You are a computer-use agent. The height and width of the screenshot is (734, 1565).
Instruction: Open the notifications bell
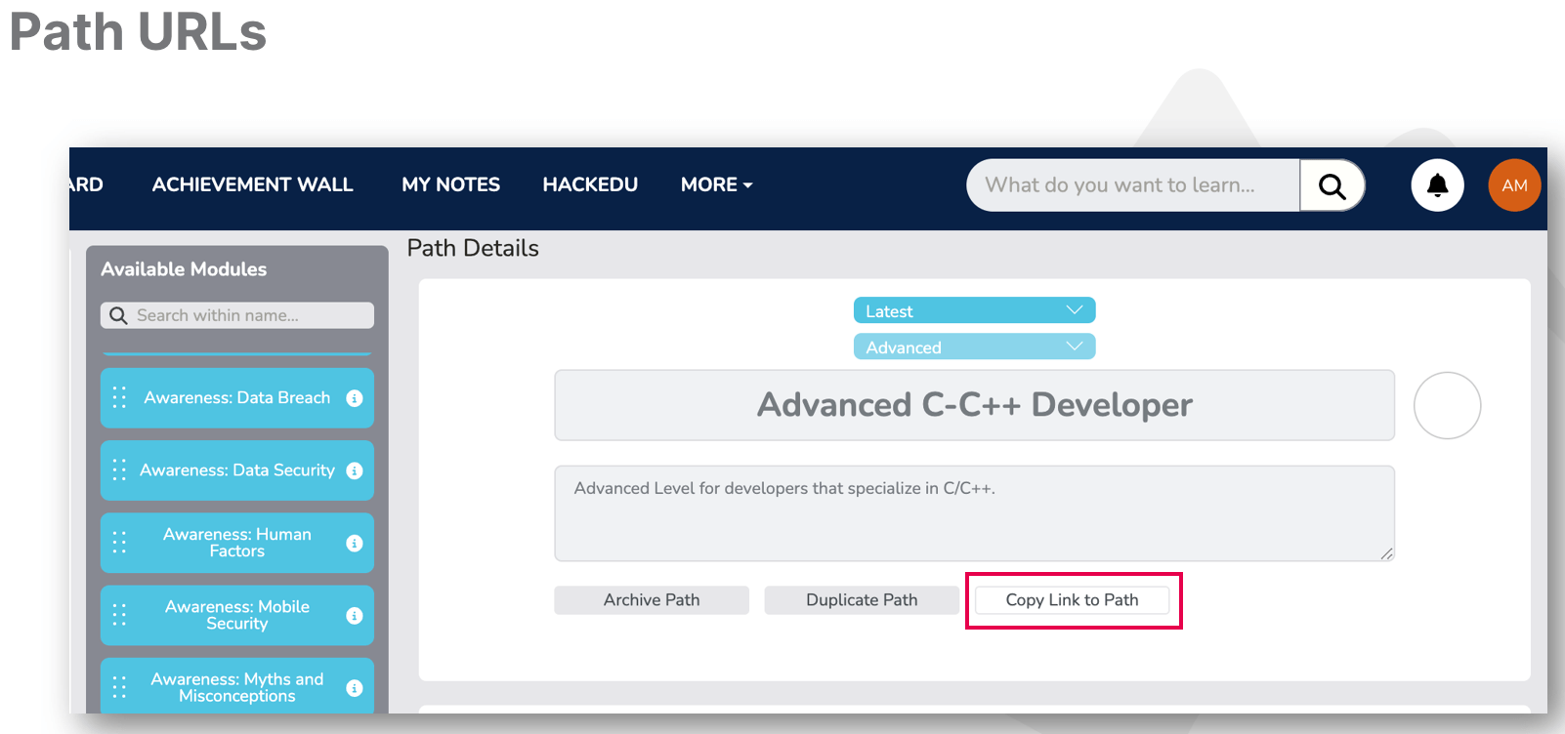click(1437, 185)
